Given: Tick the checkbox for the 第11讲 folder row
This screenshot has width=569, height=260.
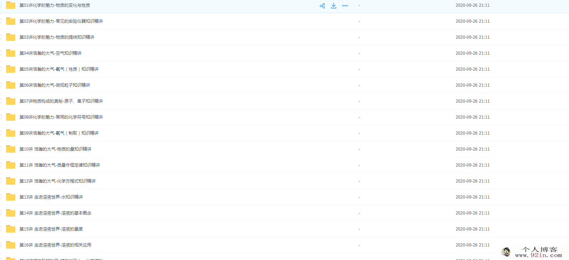Looking at the screenshot, I should point(1,165).
